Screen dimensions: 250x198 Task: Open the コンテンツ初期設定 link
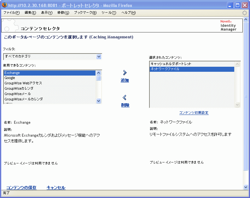[194, 113]
